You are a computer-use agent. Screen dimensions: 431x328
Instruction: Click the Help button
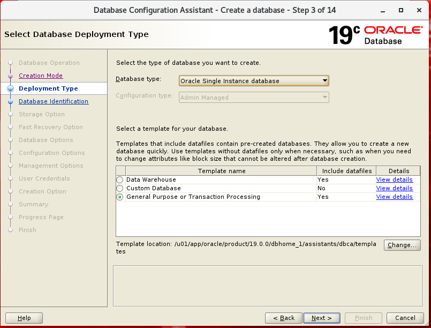(x=24, y=318)
